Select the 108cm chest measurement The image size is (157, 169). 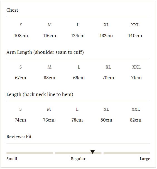click(x=21, y=36)
